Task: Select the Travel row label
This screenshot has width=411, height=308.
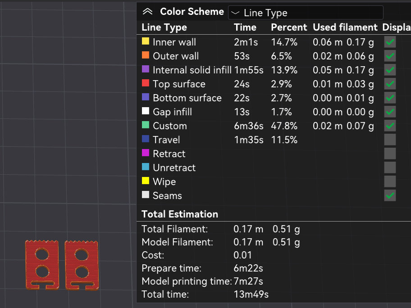Action: point(166,140)
